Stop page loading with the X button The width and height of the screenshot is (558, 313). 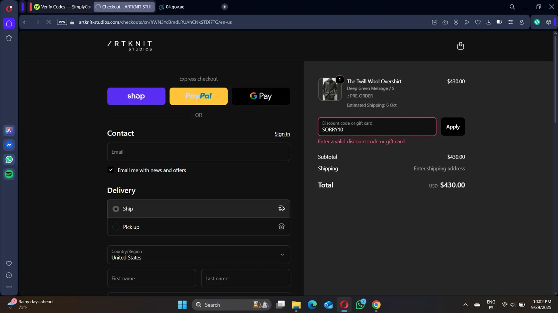(48, 22)
